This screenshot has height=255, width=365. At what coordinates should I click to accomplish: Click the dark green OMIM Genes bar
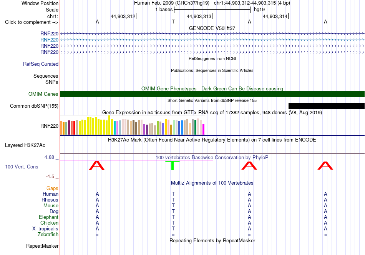212,94
